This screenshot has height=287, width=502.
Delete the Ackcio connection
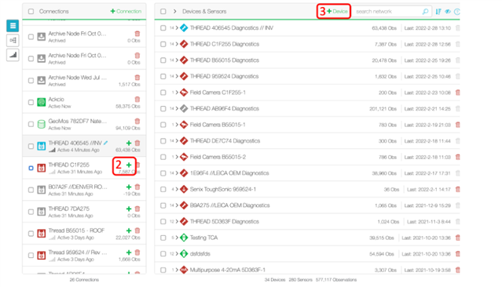[x=137, y=99]
